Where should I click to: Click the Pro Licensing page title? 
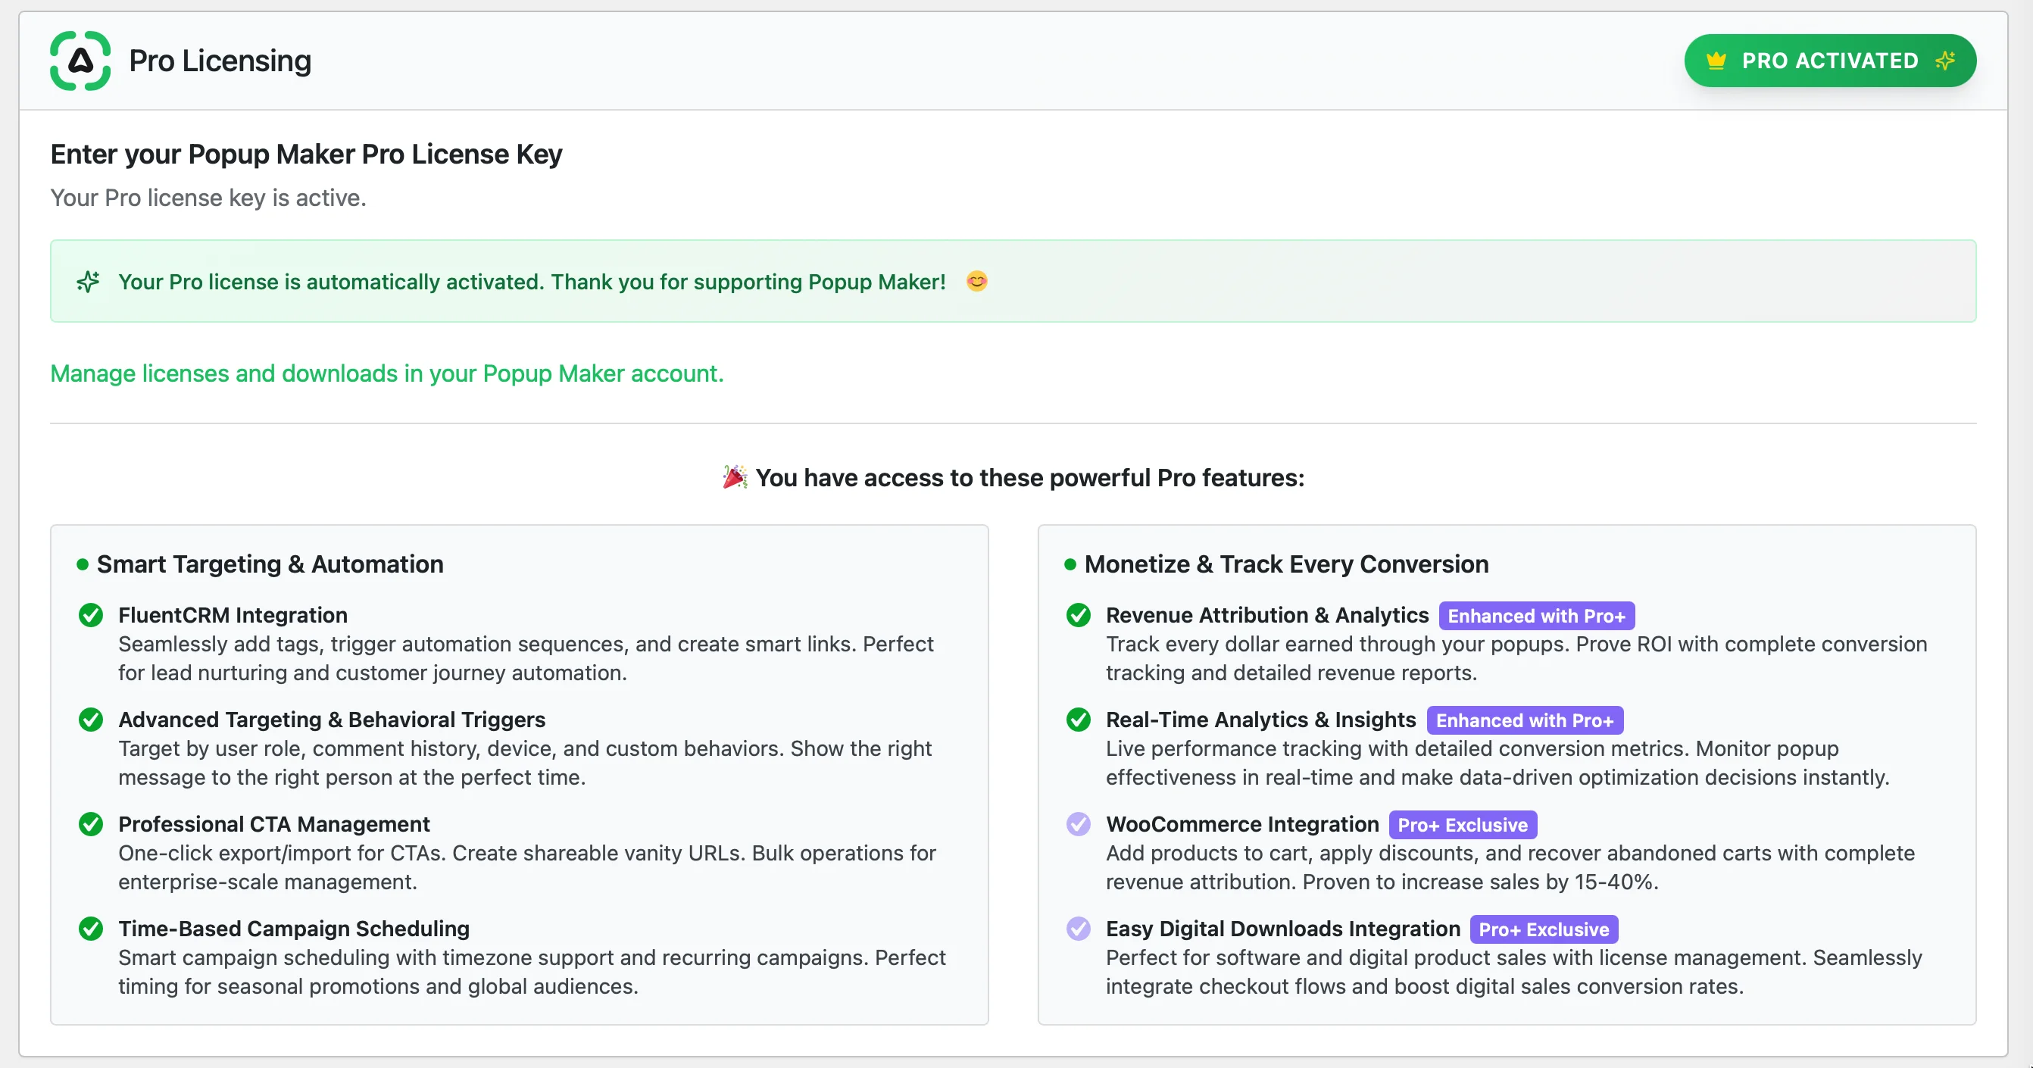coord(220,61)
